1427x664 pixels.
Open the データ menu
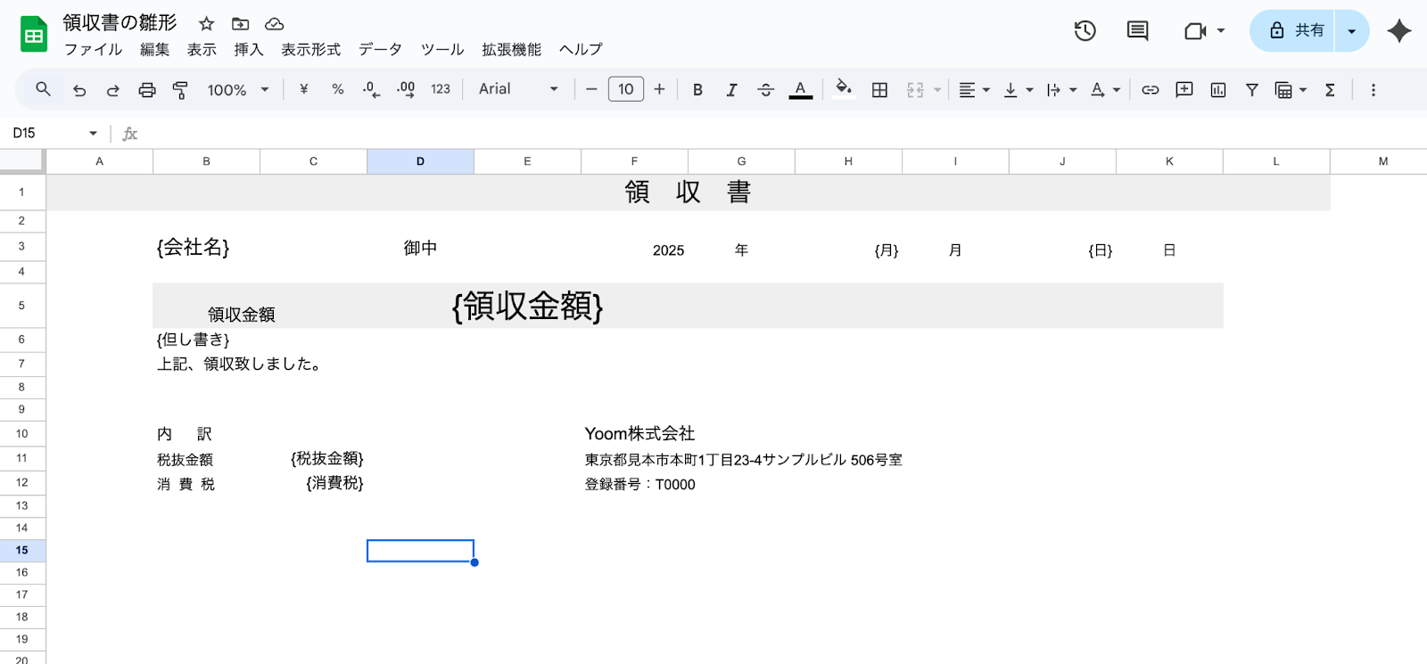pyautogui.click(x=380, y=50)
